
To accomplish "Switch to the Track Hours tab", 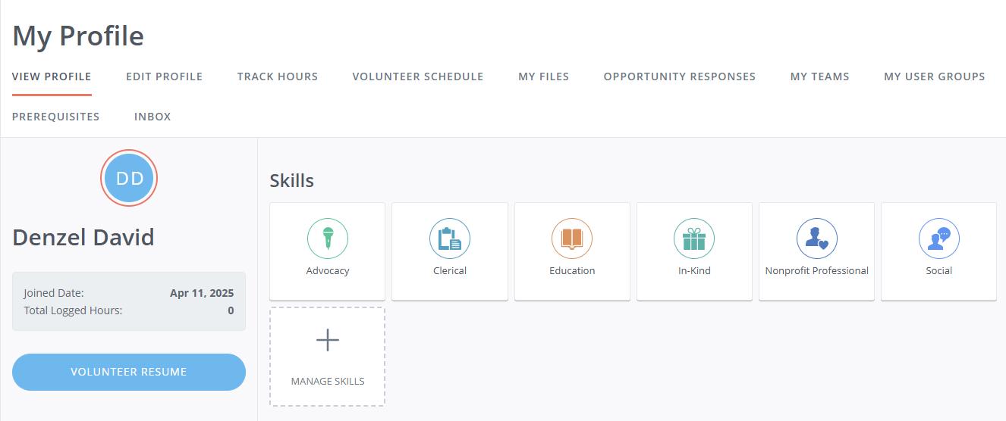I will coord(278,76).
